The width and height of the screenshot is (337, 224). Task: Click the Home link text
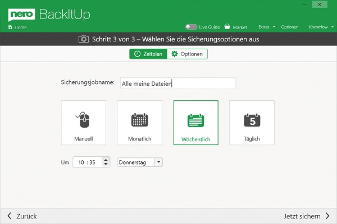(21, 27)
